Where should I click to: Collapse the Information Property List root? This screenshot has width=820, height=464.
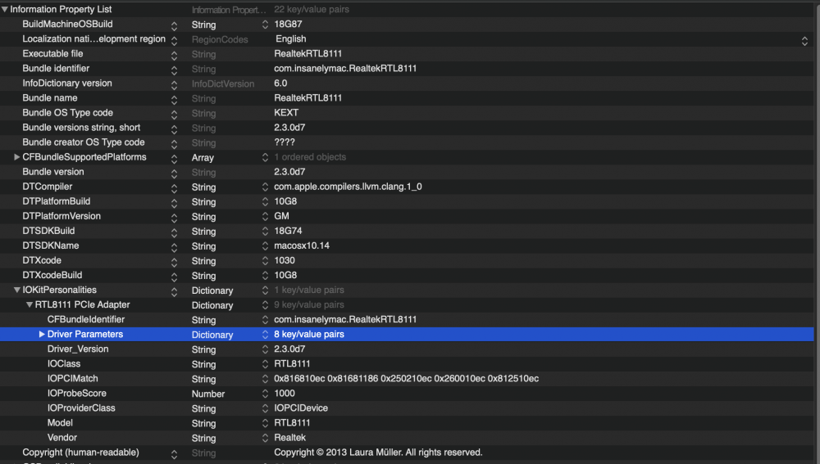[5, 9]
